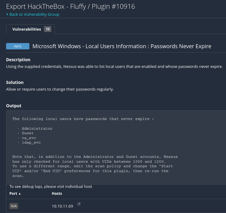Open host 10.10.11.69
The width and height of the screenshot is (226, 213).
[x=62, y=206]
